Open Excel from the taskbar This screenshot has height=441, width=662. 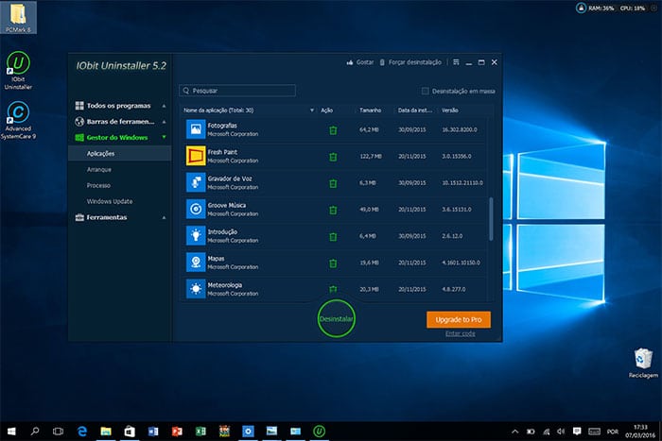pos(200,431)
